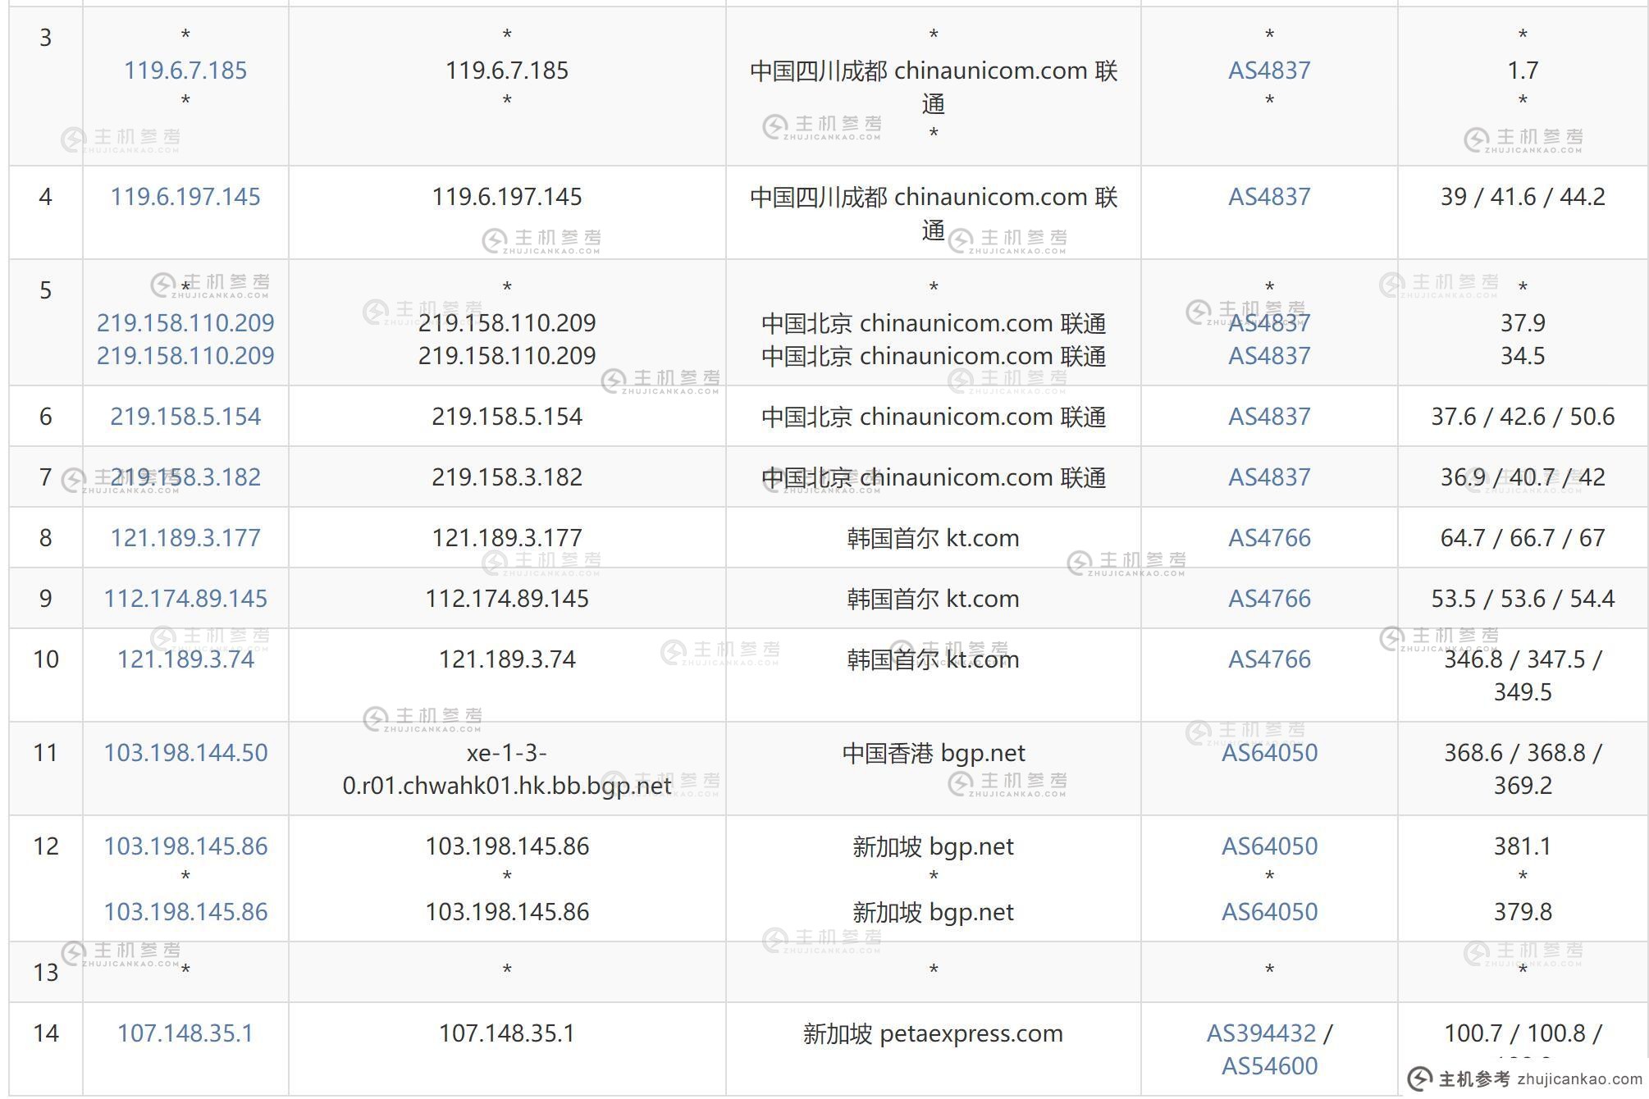This screenshot has width=1649, height=1099.
Task: Select 韩国首尔 kt.com in hop 8
Action: 934,538
